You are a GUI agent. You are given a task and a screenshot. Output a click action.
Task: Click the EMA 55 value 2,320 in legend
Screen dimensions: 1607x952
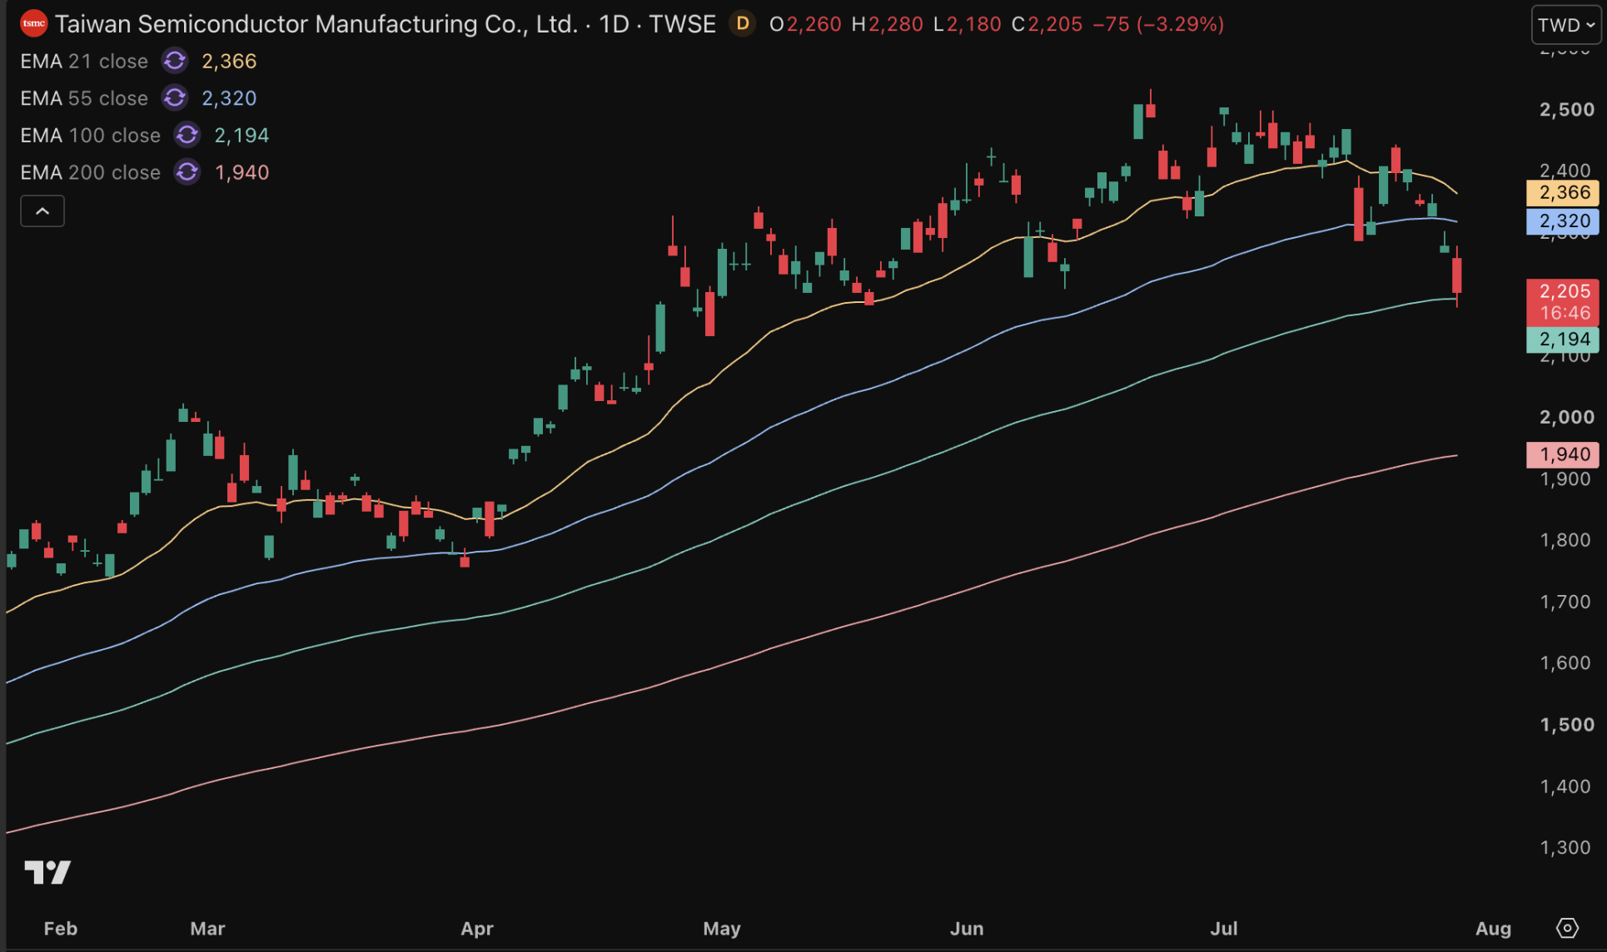point(229,98)
